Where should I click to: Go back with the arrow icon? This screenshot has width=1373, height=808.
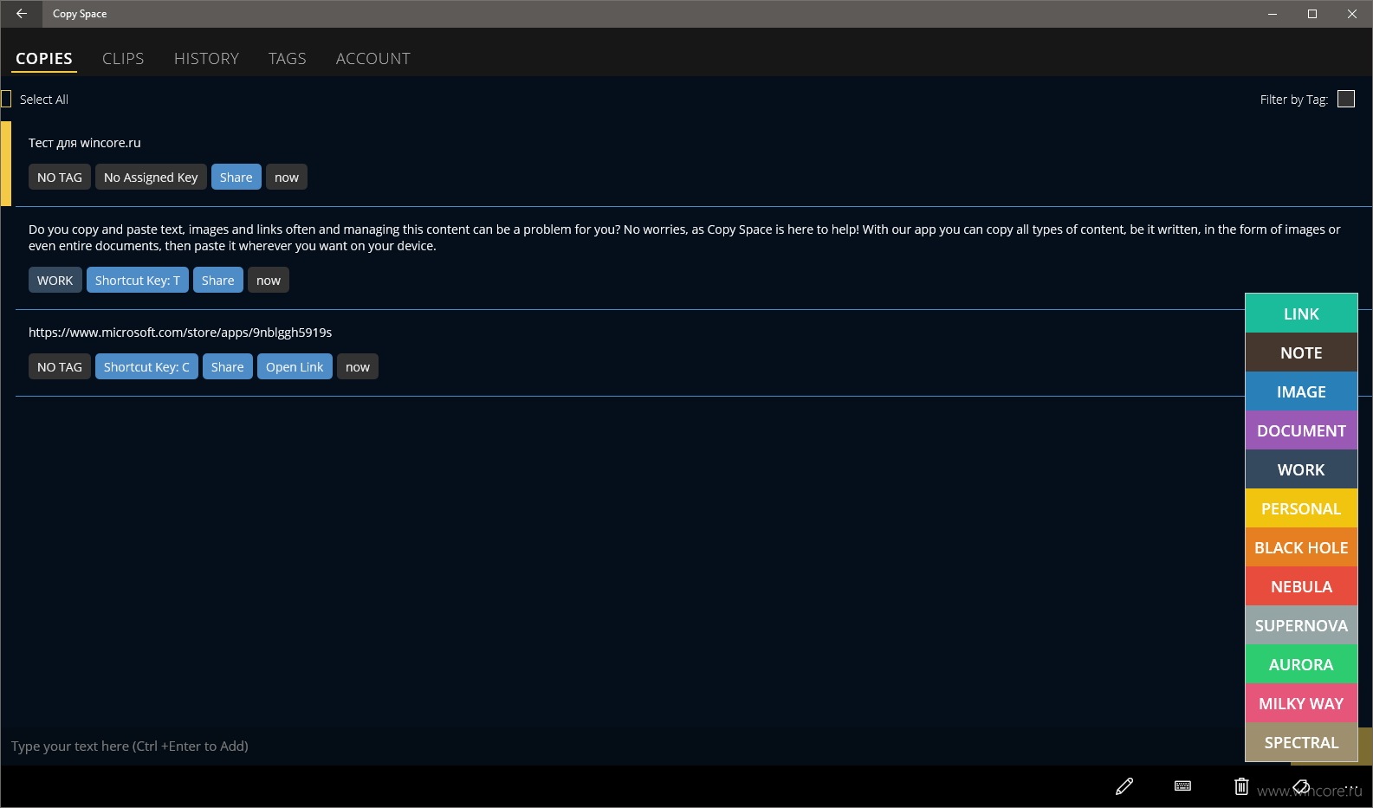22,14
